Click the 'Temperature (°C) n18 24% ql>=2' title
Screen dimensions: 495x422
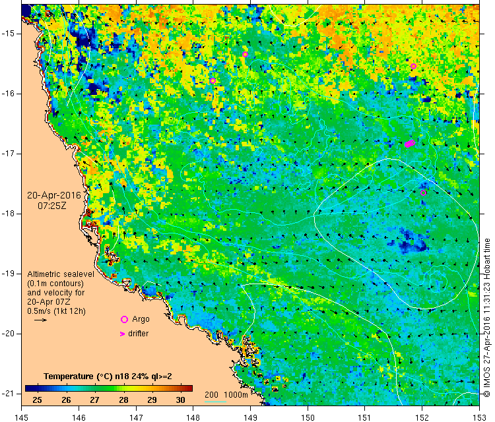108,377
